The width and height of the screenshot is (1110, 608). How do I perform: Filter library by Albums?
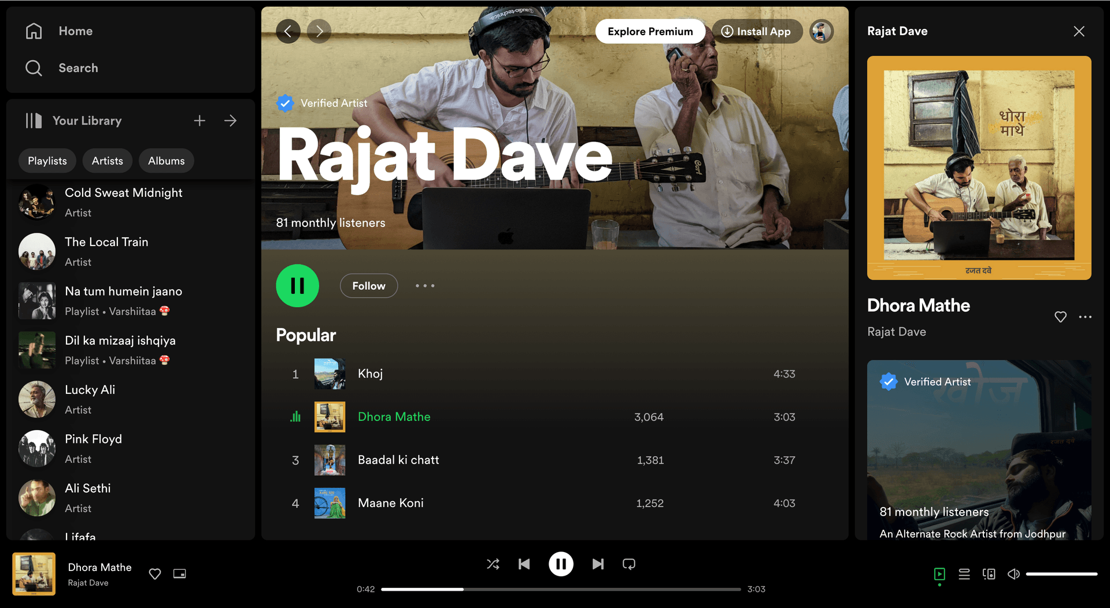point(166,161)
